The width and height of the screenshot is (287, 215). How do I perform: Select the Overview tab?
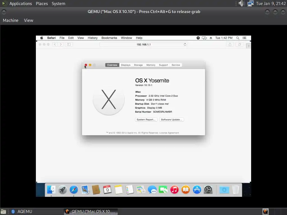coord(112,65)
